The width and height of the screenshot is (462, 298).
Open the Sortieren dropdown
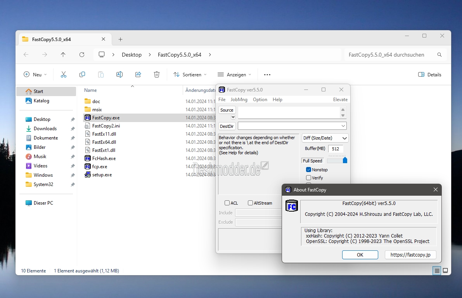pos(190,74)
